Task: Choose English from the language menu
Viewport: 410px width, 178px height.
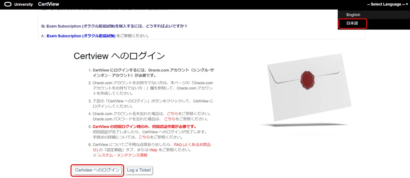Action: [353, 15]
